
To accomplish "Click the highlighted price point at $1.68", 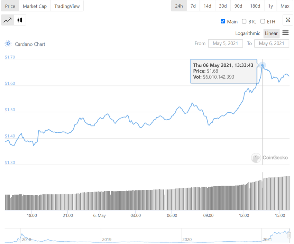I will [x=263, y=65].
